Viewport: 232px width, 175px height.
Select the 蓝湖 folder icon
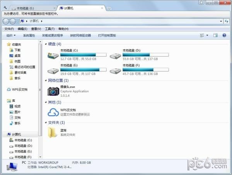[53, 133]
